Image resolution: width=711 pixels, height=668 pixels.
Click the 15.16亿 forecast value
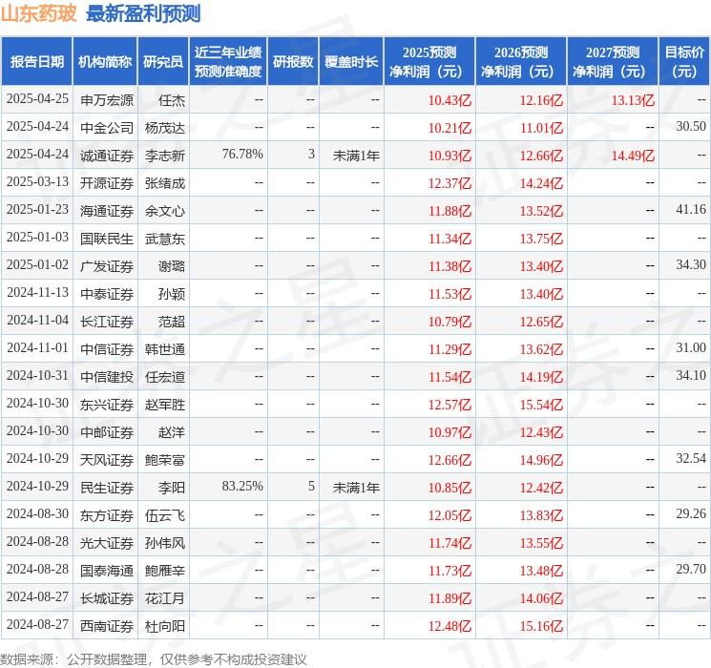pyautogui.click(x=541, y=625)
